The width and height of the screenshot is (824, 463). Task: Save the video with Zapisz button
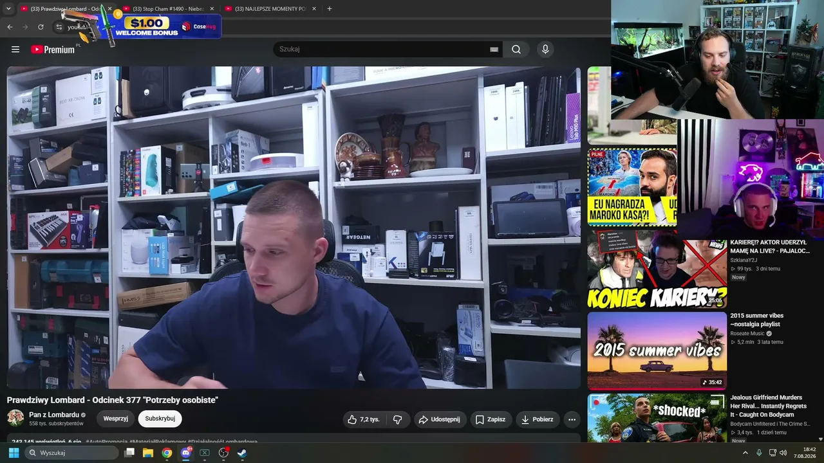tap(491, 419)
